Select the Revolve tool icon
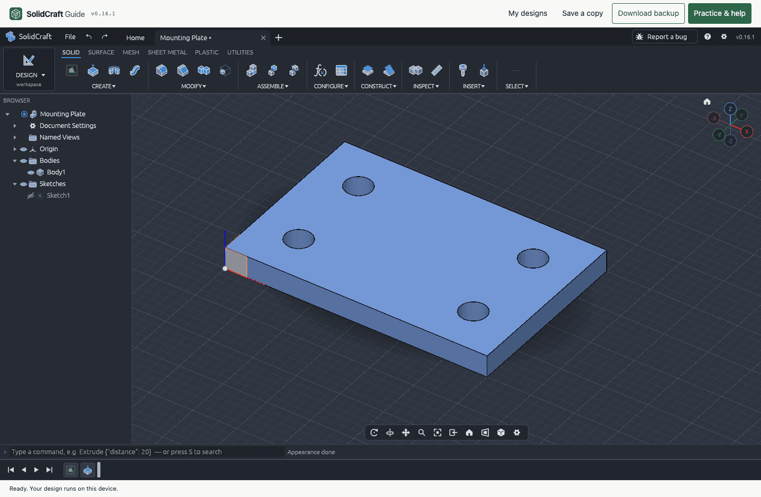This screenshot has height=497, width=761. [x=114, y=70]
